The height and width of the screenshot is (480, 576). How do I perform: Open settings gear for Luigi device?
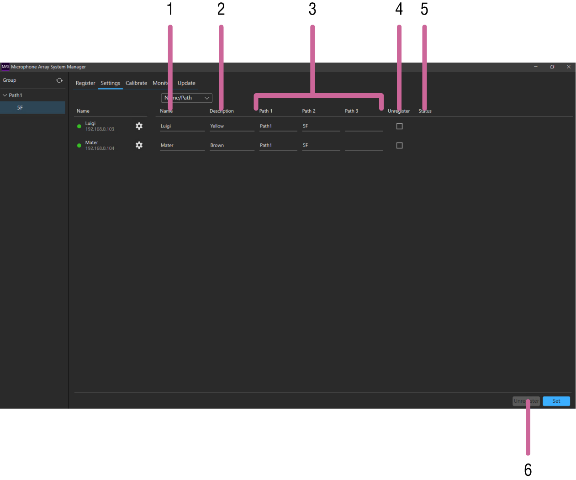click(x=139, y=126)
